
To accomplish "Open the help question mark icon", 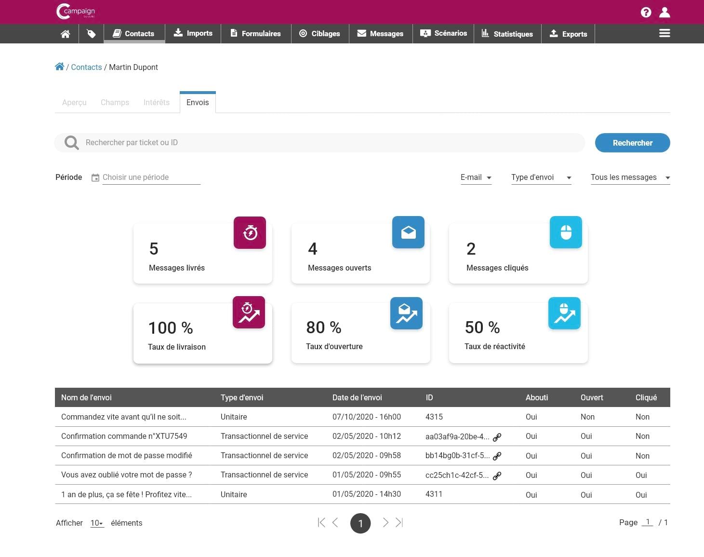I will pos(646,13).
